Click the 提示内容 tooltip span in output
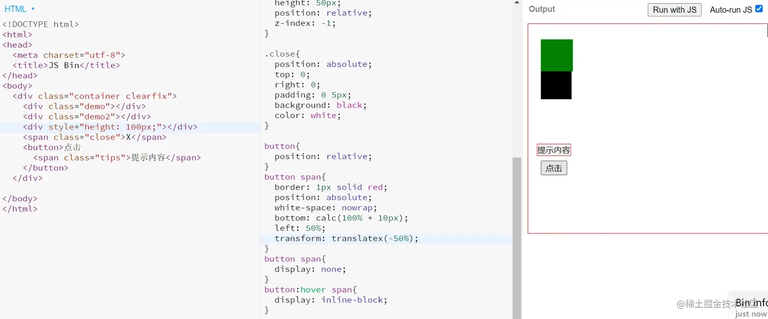768x319 pixels. (x=554, y=150)
